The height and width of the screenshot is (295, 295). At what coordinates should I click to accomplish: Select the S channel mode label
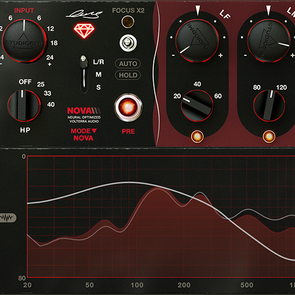coord(99,87)
